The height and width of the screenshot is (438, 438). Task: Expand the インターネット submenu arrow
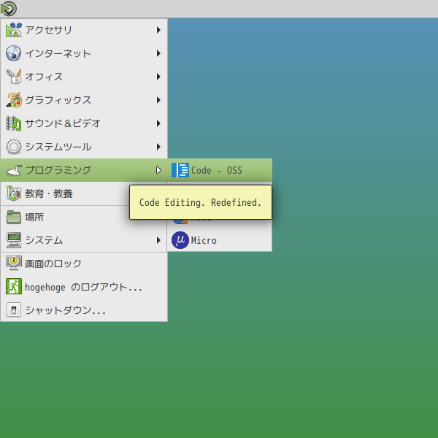[x=158, y=53]
